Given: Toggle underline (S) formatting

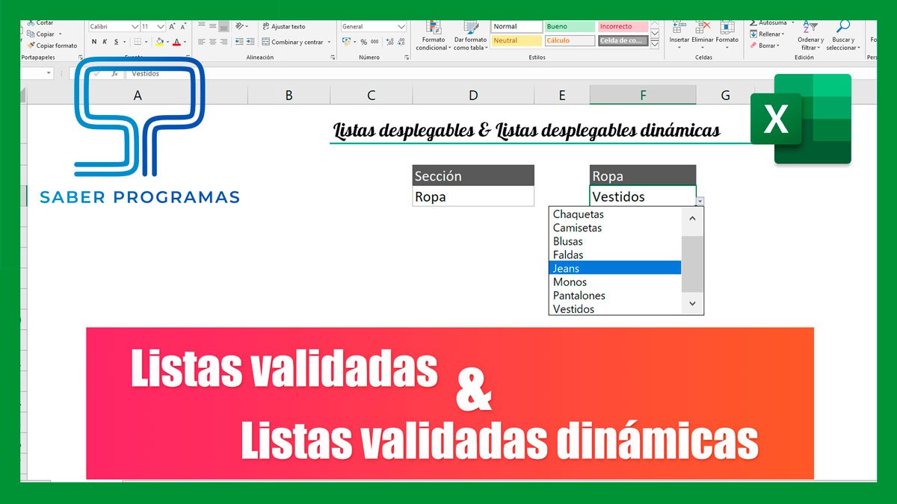Looking at the screenshot, I should pyautogui.click(x=116, y=42).
